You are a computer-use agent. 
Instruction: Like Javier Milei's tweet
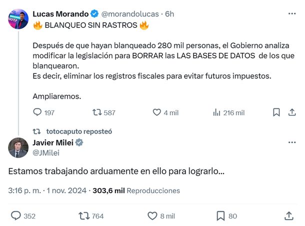click(x=152, y=216)
